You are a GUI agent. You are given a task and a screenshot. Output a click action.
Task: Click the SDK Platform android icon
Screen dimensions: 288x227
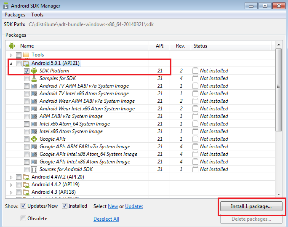(x=34, y=71)
